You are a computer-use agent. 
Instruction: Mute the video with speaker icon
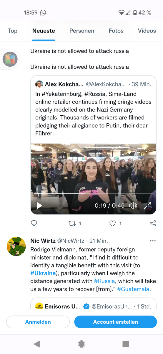tap(133, 206)
